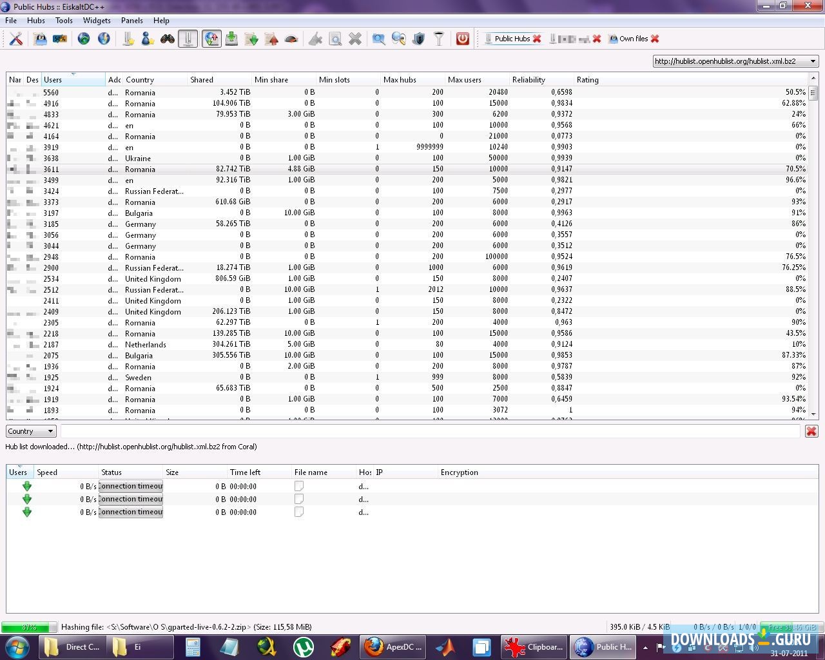Open settings via the wrench and screwdriver icon
The height and width of the screenshot is (660, 825).
pyautogui.click(x=16, y=39)
